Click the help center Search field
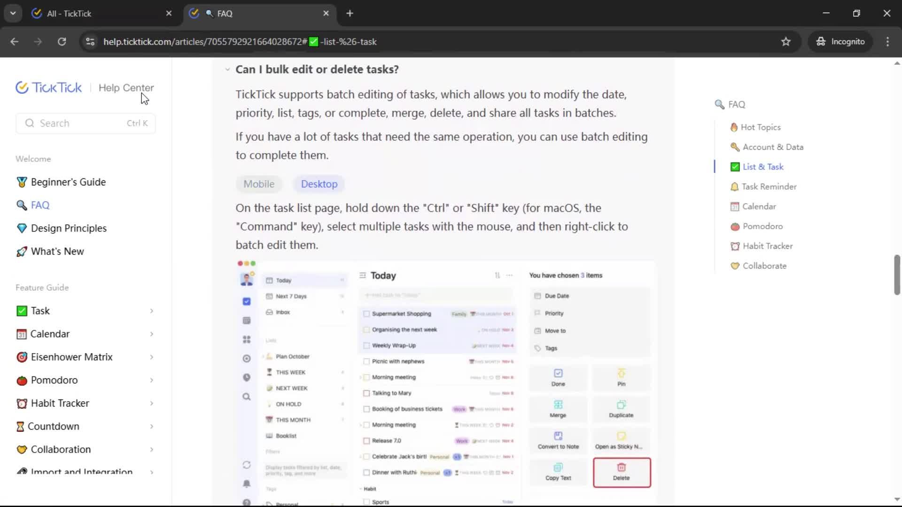Viewport: 902px width, 507px height. pos(85,123)
